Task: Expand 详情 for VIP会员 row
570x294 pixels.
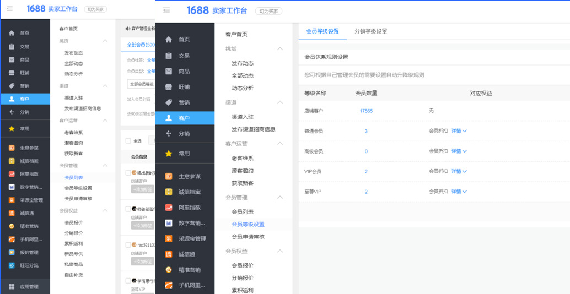Action: (459, 171)
